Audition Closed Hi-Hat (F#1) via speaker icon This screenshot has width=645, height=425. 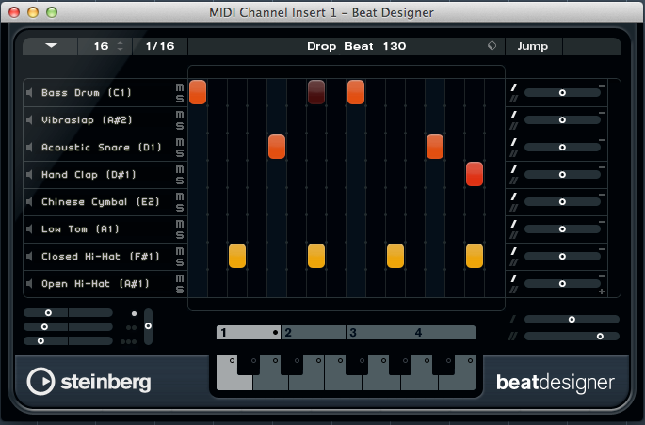29,257
